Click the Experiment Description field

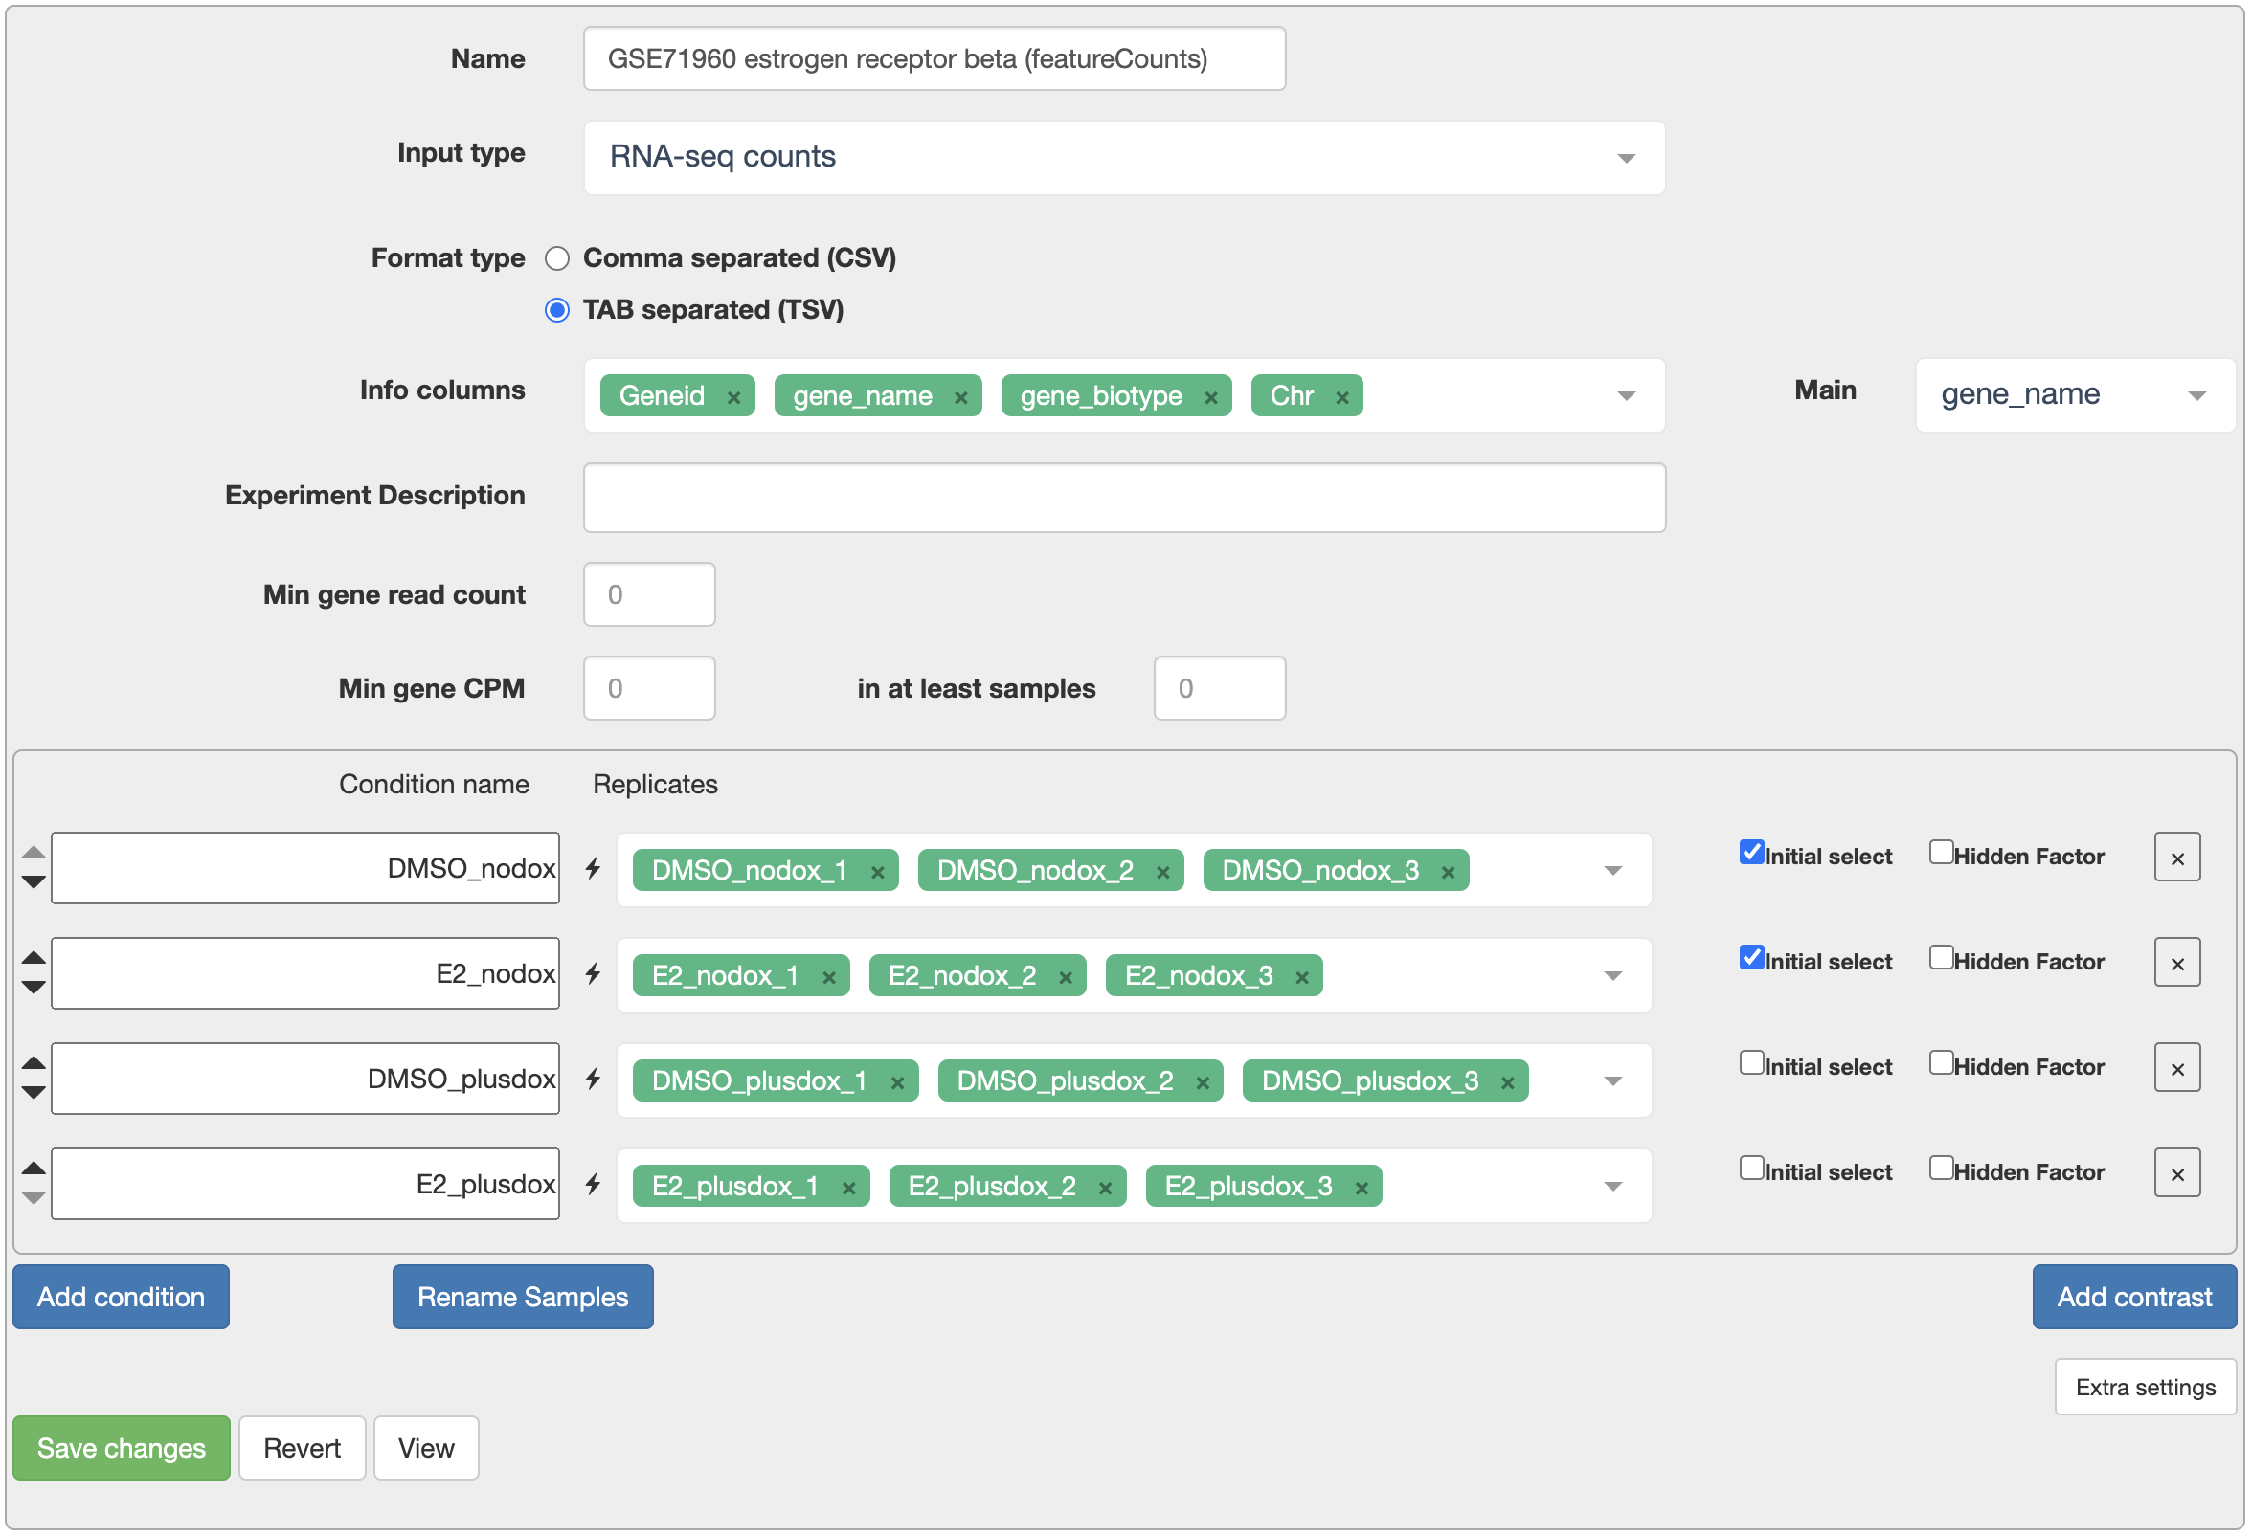[1124, 498]
